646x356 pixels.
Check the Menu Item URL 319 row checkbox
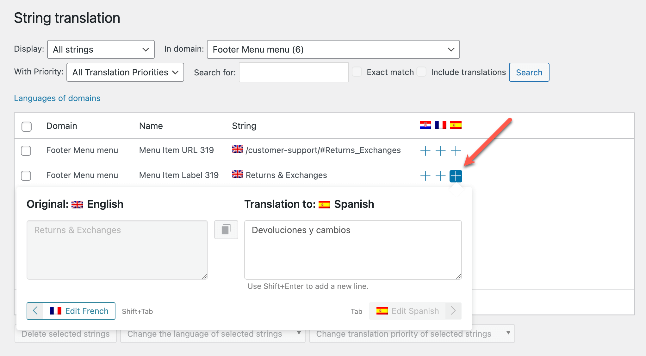tap(26, 151)
